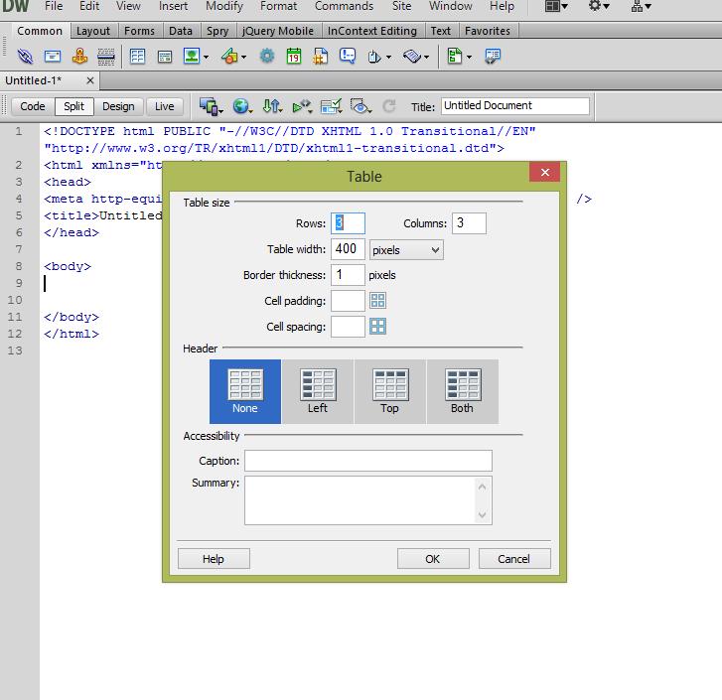Open the Commands menu
722x700 pixels.
(x=344, y=6)
